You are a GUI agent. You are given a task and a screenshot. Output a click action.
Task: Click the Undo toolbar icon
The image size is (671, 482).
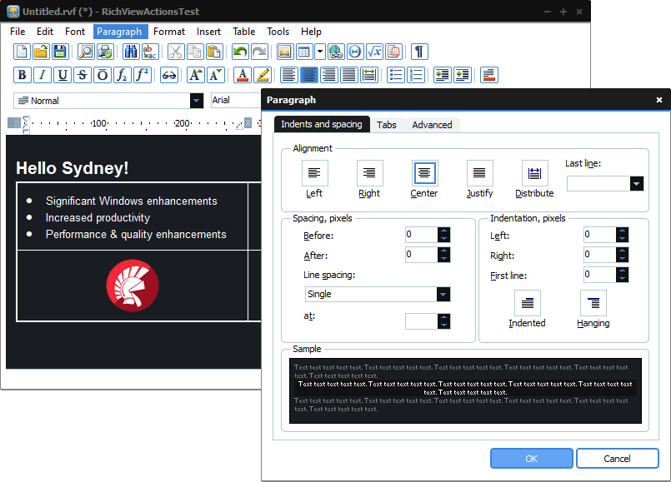(x=241, y=52)
